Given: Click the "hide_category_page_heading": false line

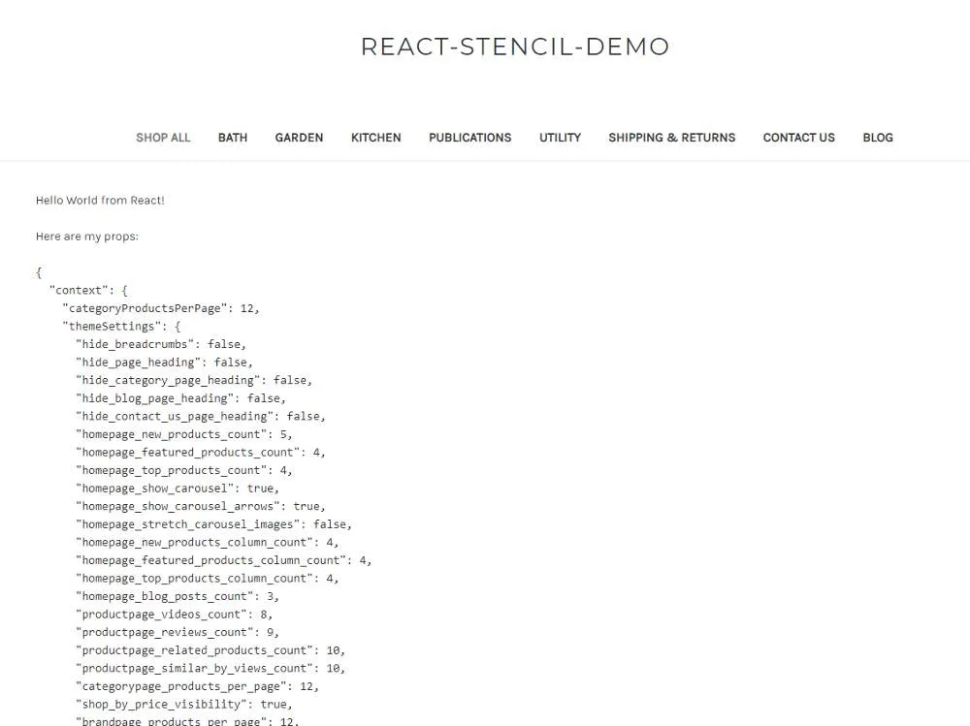Looking at the screenshot, I should click(194, 380).
